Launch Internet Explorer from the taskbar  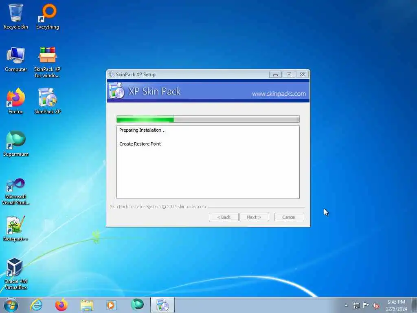[36, 305]
